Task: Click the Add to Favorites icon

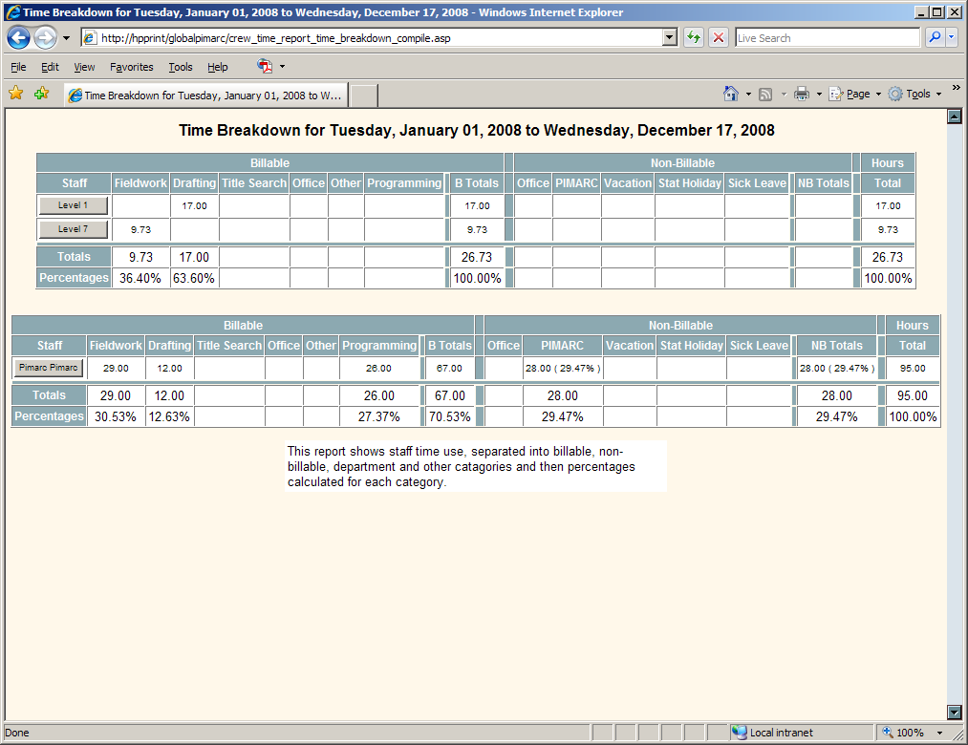Action: click(42, 94)
